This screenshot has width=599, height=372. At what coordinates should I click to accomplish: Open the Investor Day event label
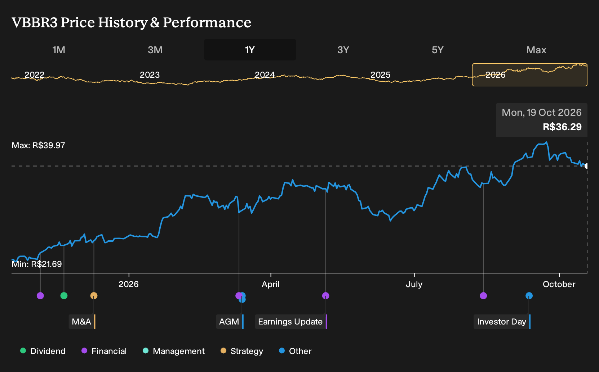502,322
